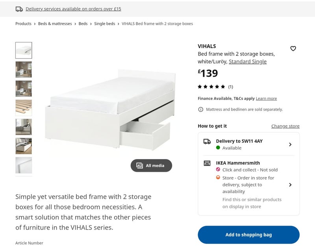Click the five-star rating icons
The width and height of the screenshot is (315, 248).
pos(211,87)
